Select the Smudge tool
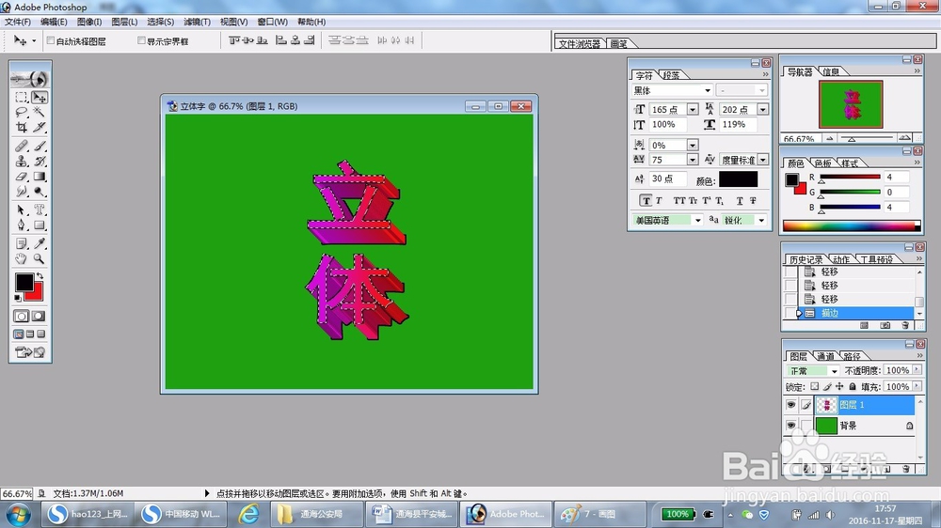This screenshot has width=941, height=528. (x=22, y=191)
